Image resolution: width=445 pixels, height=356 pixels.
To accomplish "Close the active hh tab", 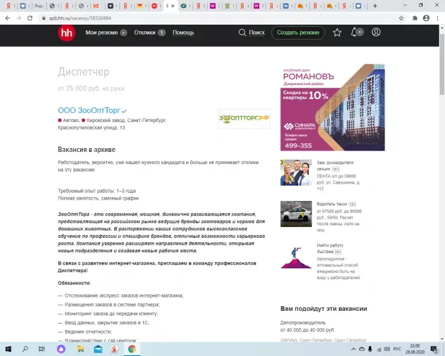I will 172,6.
